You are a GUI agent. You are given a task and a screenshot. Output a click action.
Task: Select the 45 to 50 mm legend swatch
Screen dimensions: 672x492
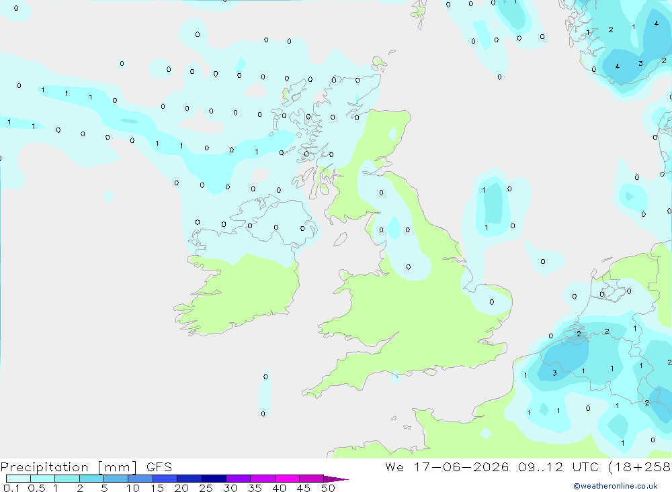coord(311,479)
